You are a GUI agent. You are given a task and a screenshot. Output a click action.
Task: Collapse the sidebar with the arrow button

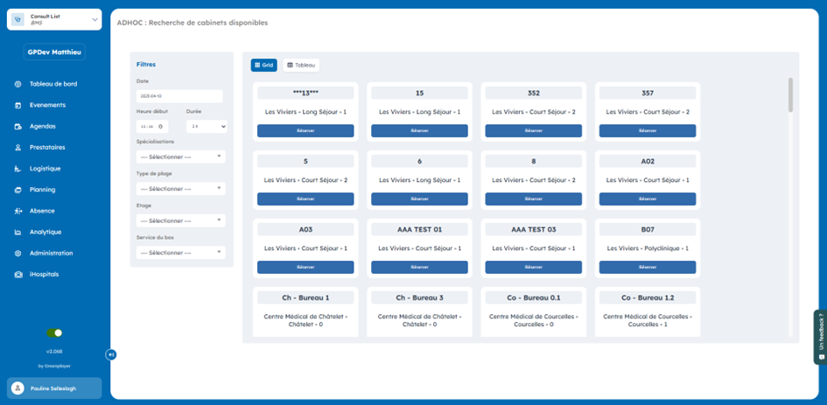point(110,354)
